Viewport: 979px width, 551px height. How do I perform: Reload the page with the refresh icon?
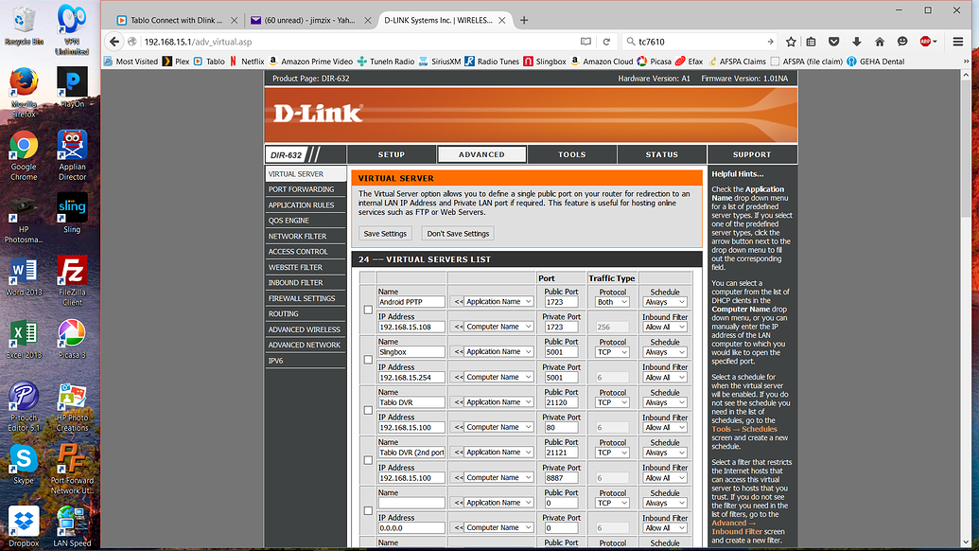pos(606,42)
